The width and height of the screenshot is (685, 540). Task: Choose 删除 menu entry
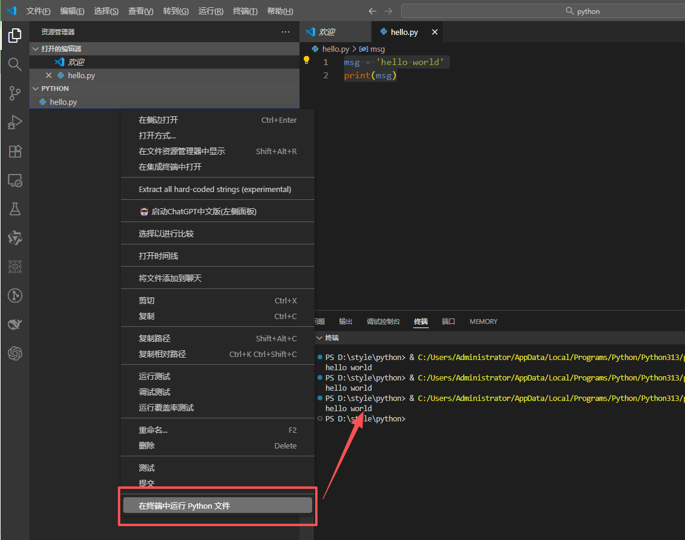pos(218,445)
